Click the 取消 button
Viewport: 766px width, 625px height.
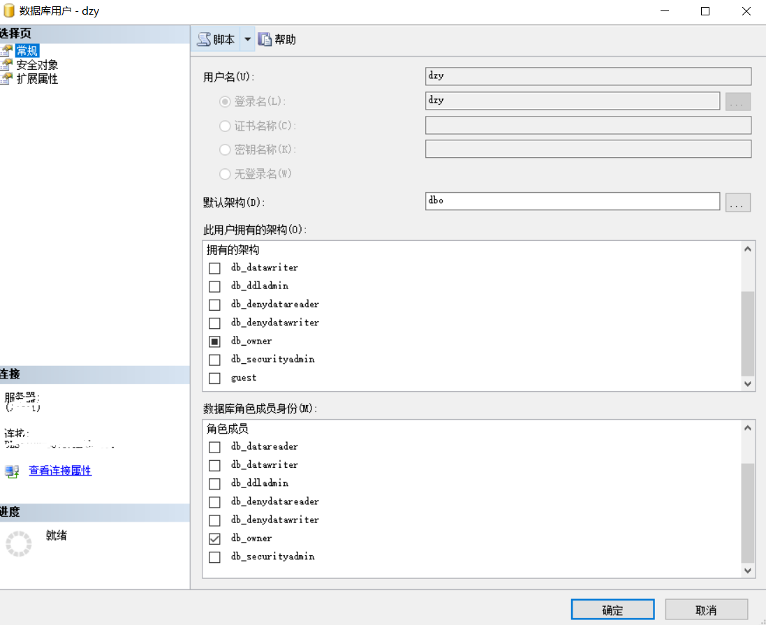pyautogui.click(x=705, y=609)
